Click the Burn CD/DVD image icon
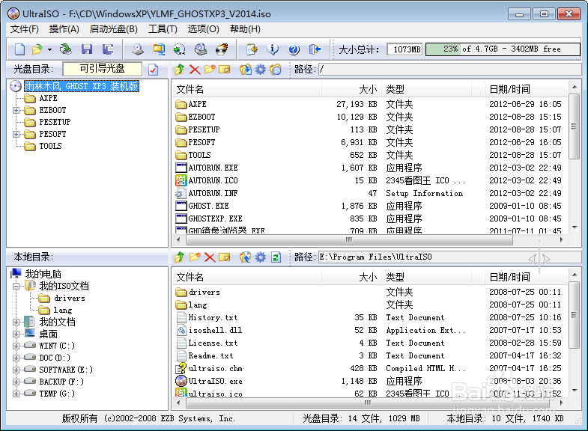Image resolution: width=588 pixels, height=431 pixels. (x=222, y=49)
